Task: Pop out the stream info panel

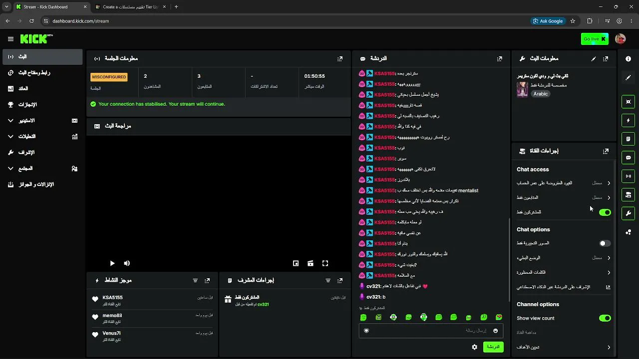Action: point(606,59)
